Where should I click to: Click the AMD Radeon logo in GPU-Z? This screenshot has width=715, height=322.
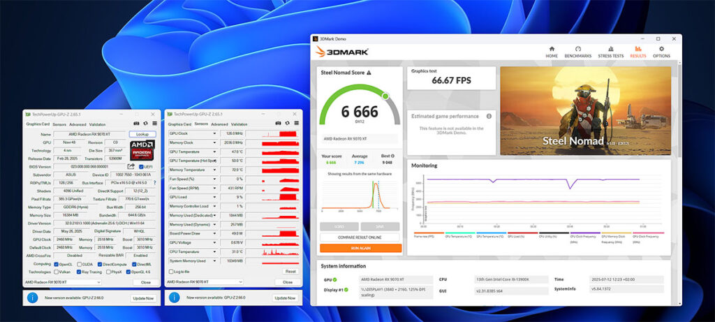coord(142,150)
